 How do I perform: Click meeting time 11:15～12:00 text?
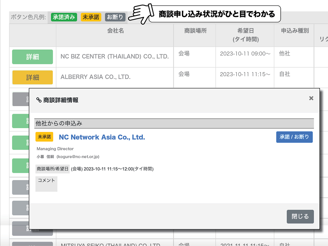120,169
